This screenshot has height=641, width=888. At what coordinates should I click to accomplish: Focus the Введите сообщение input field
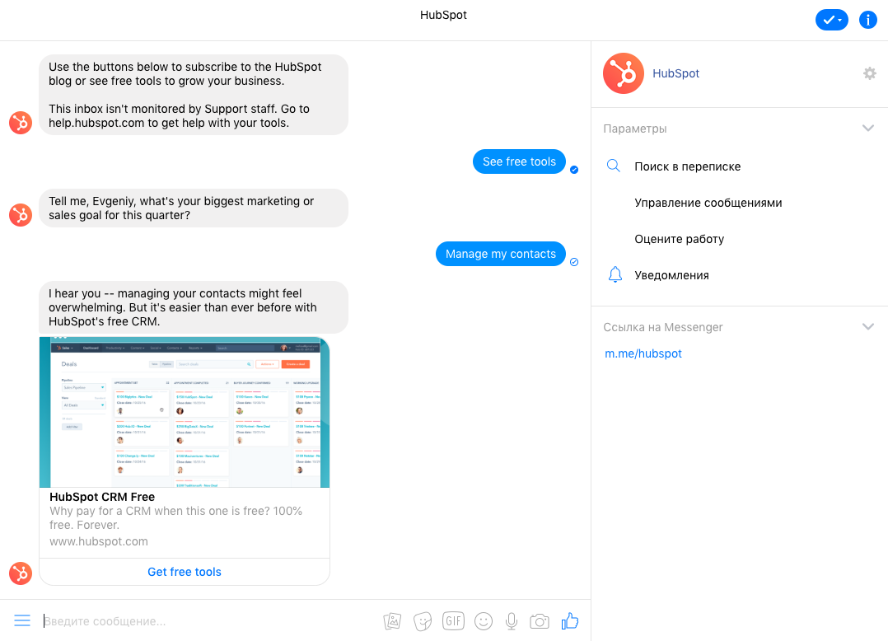tap(209, 621)
